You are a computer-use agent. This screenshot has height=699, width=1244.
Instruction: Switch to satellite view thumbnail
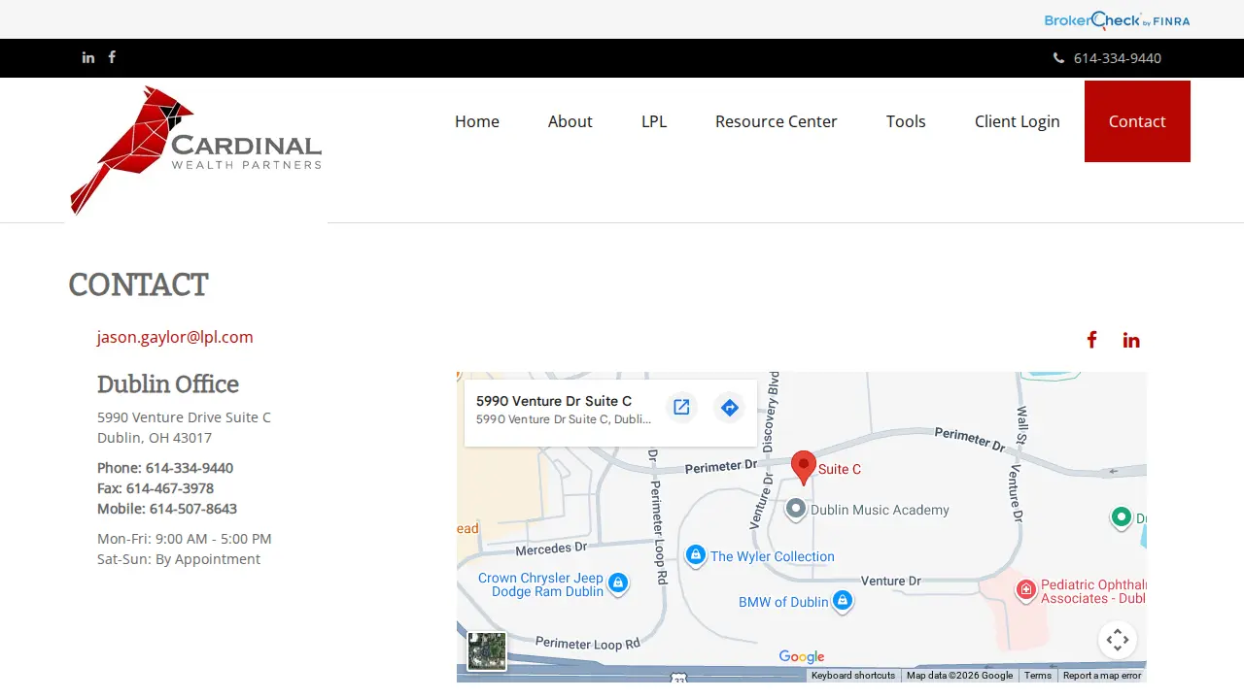click(x=487, y=650)
